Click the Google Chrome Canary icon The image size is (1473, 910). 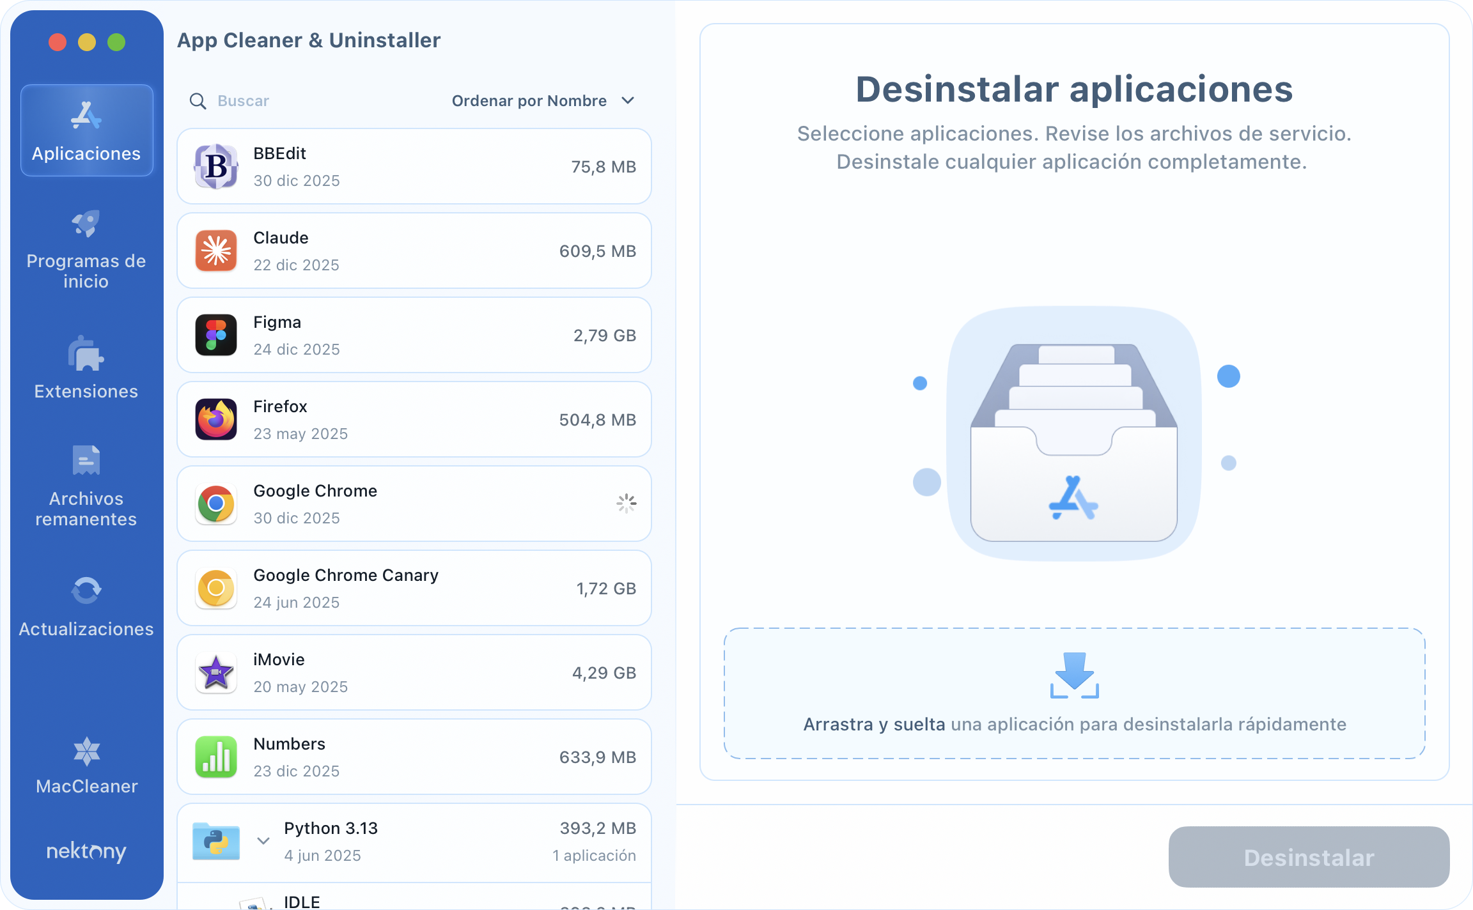216,588
